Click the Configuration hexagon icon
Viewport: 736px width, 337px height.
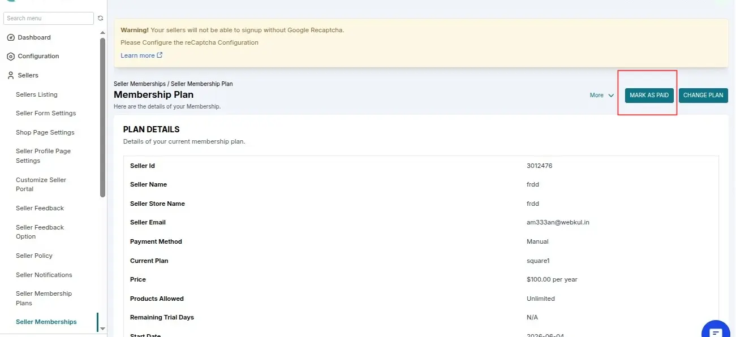pyautogui.click(x=10, y=57)
